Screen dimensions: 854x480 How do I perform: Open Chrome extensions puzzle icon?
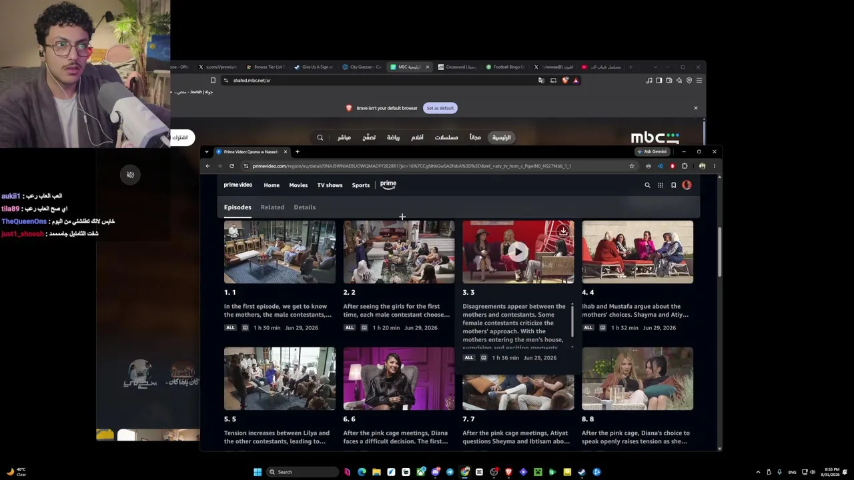click(685, 166)
